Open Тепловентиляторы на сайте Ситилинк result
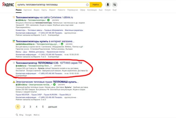 [x=44, y=17]
